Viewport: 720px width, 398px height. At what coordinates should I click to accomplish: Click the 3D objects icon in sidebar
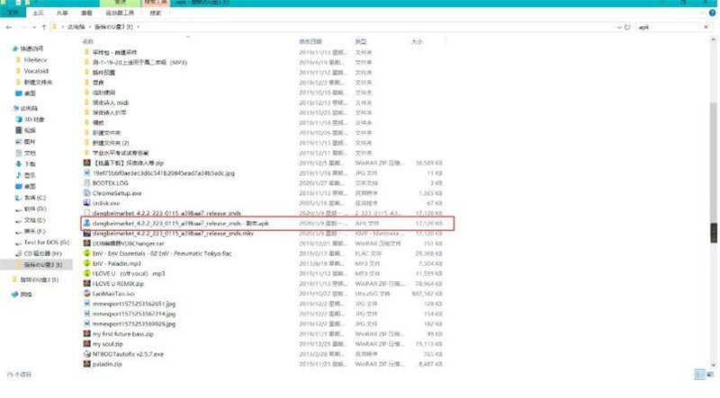click(19, 119)
